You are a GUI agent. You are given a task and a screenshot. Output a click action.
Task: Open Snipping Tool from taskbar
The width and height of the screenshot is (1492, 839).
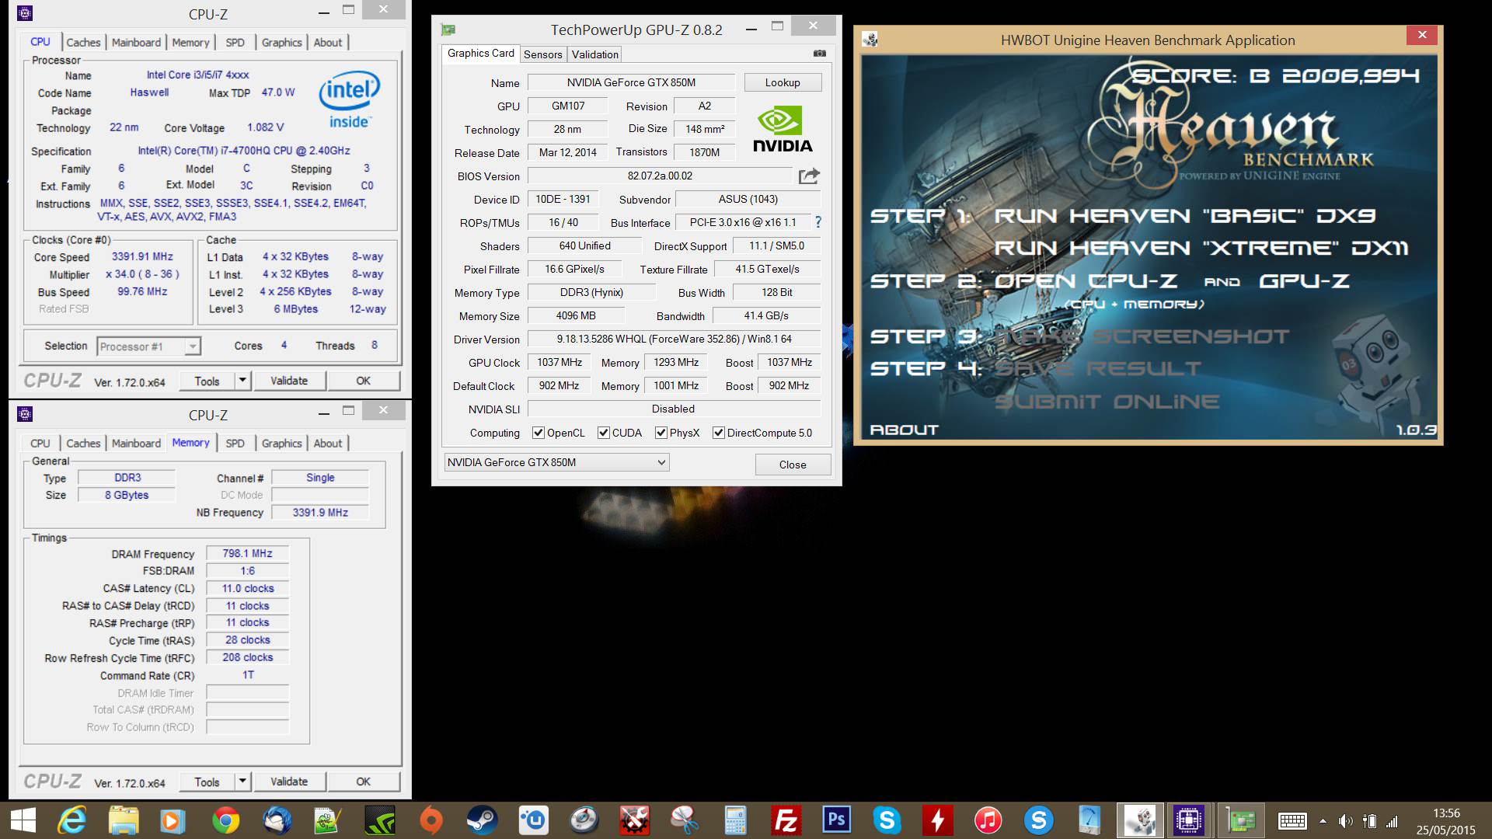[x=685, y=820]
